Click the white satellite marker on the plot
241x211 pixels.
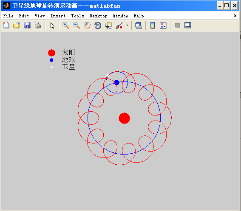[x=108, y=75]
